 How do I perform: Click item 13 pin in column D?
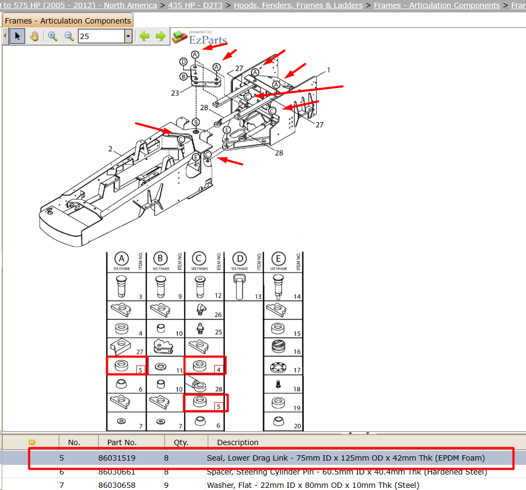tap(240, 286)
